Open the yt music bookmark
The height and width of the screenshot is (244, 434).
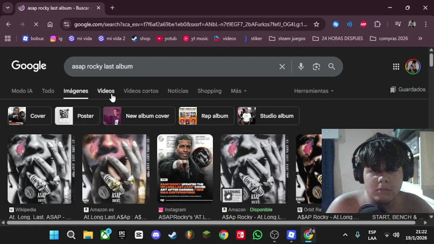coord(196,39)
